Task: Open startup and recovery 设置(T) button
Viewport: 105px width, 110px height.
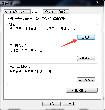Action: [x=86, y=80]
